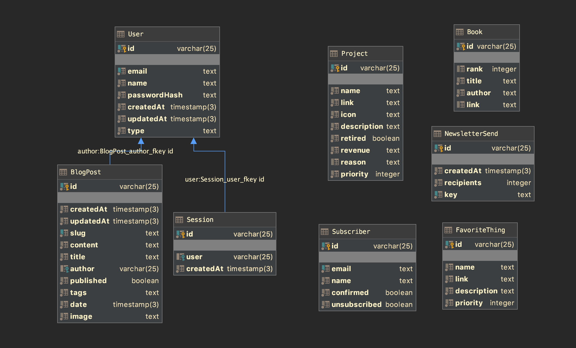
Task: Click the BlogPost author foreign key icon
Action: [64, 269]
